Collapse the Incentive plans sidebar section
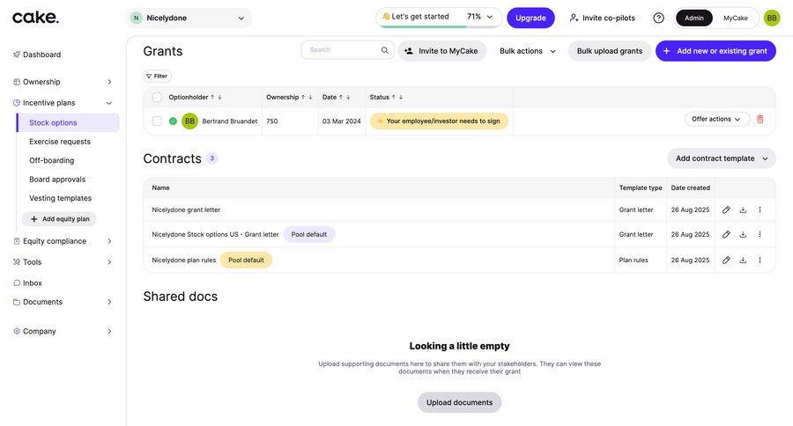Screen dimensions: 793x426 [109, 103]
